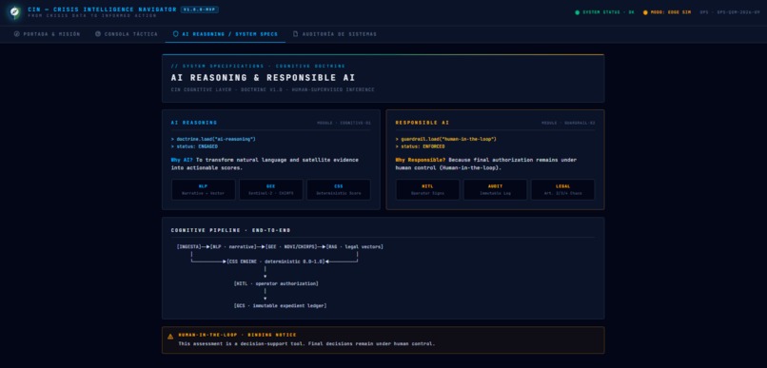
Task: Click the Module Cognitive-01 label
Action: (x=344, y=124)
